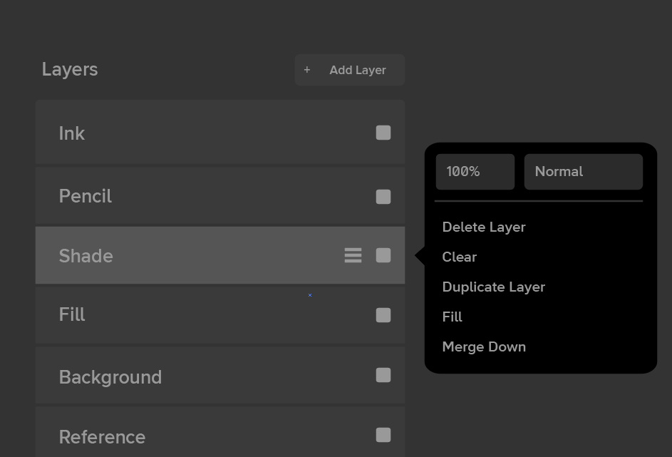Screen dimensions: 672x457
Task: Toggle visibility of the Reference layer
Action: [383, 435]
